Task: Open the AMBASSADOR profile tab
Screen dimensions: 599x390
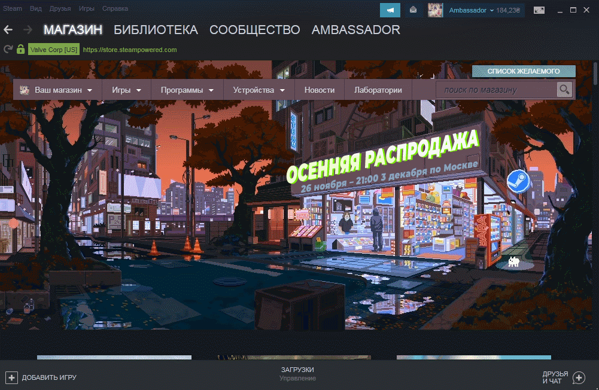Action: point(356,29)
